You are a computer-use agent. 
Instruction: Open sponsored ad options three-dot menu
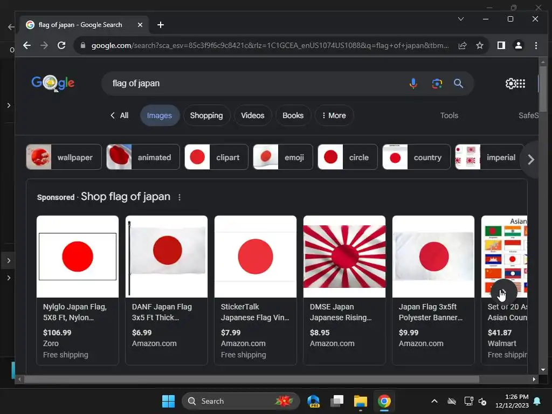click(180, 197)
